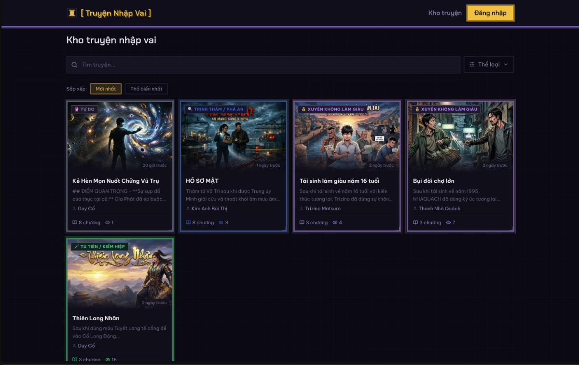
Task: Click description starting Thám tử Võ Trì
Action: pyautogui.click(x=233, y=195)
